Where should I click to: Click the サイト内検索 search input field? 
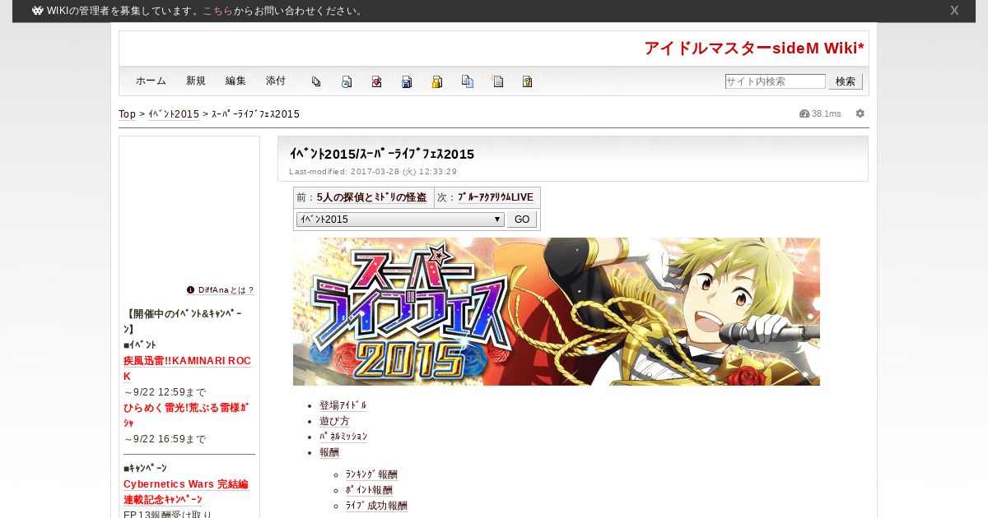tap(775, 81)
